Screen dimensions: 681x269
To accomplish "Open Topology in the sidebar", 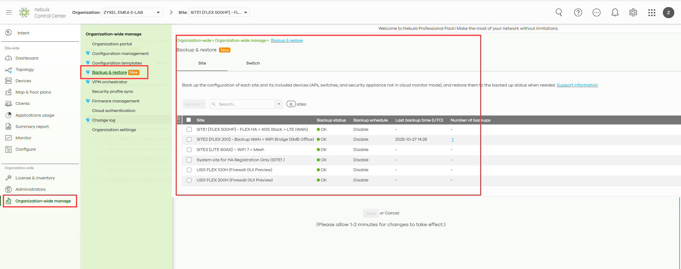I will tap(24, 69).
